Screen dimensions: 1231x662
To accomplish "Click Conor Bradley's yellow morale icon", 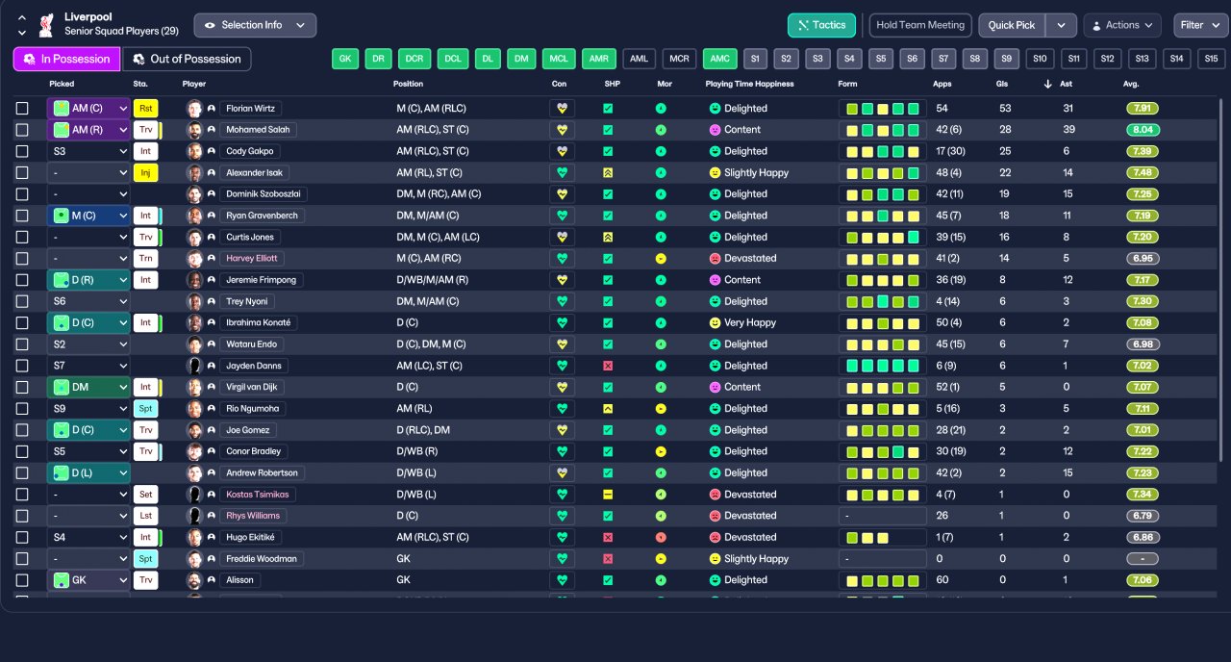I will (x=661, y=451).
